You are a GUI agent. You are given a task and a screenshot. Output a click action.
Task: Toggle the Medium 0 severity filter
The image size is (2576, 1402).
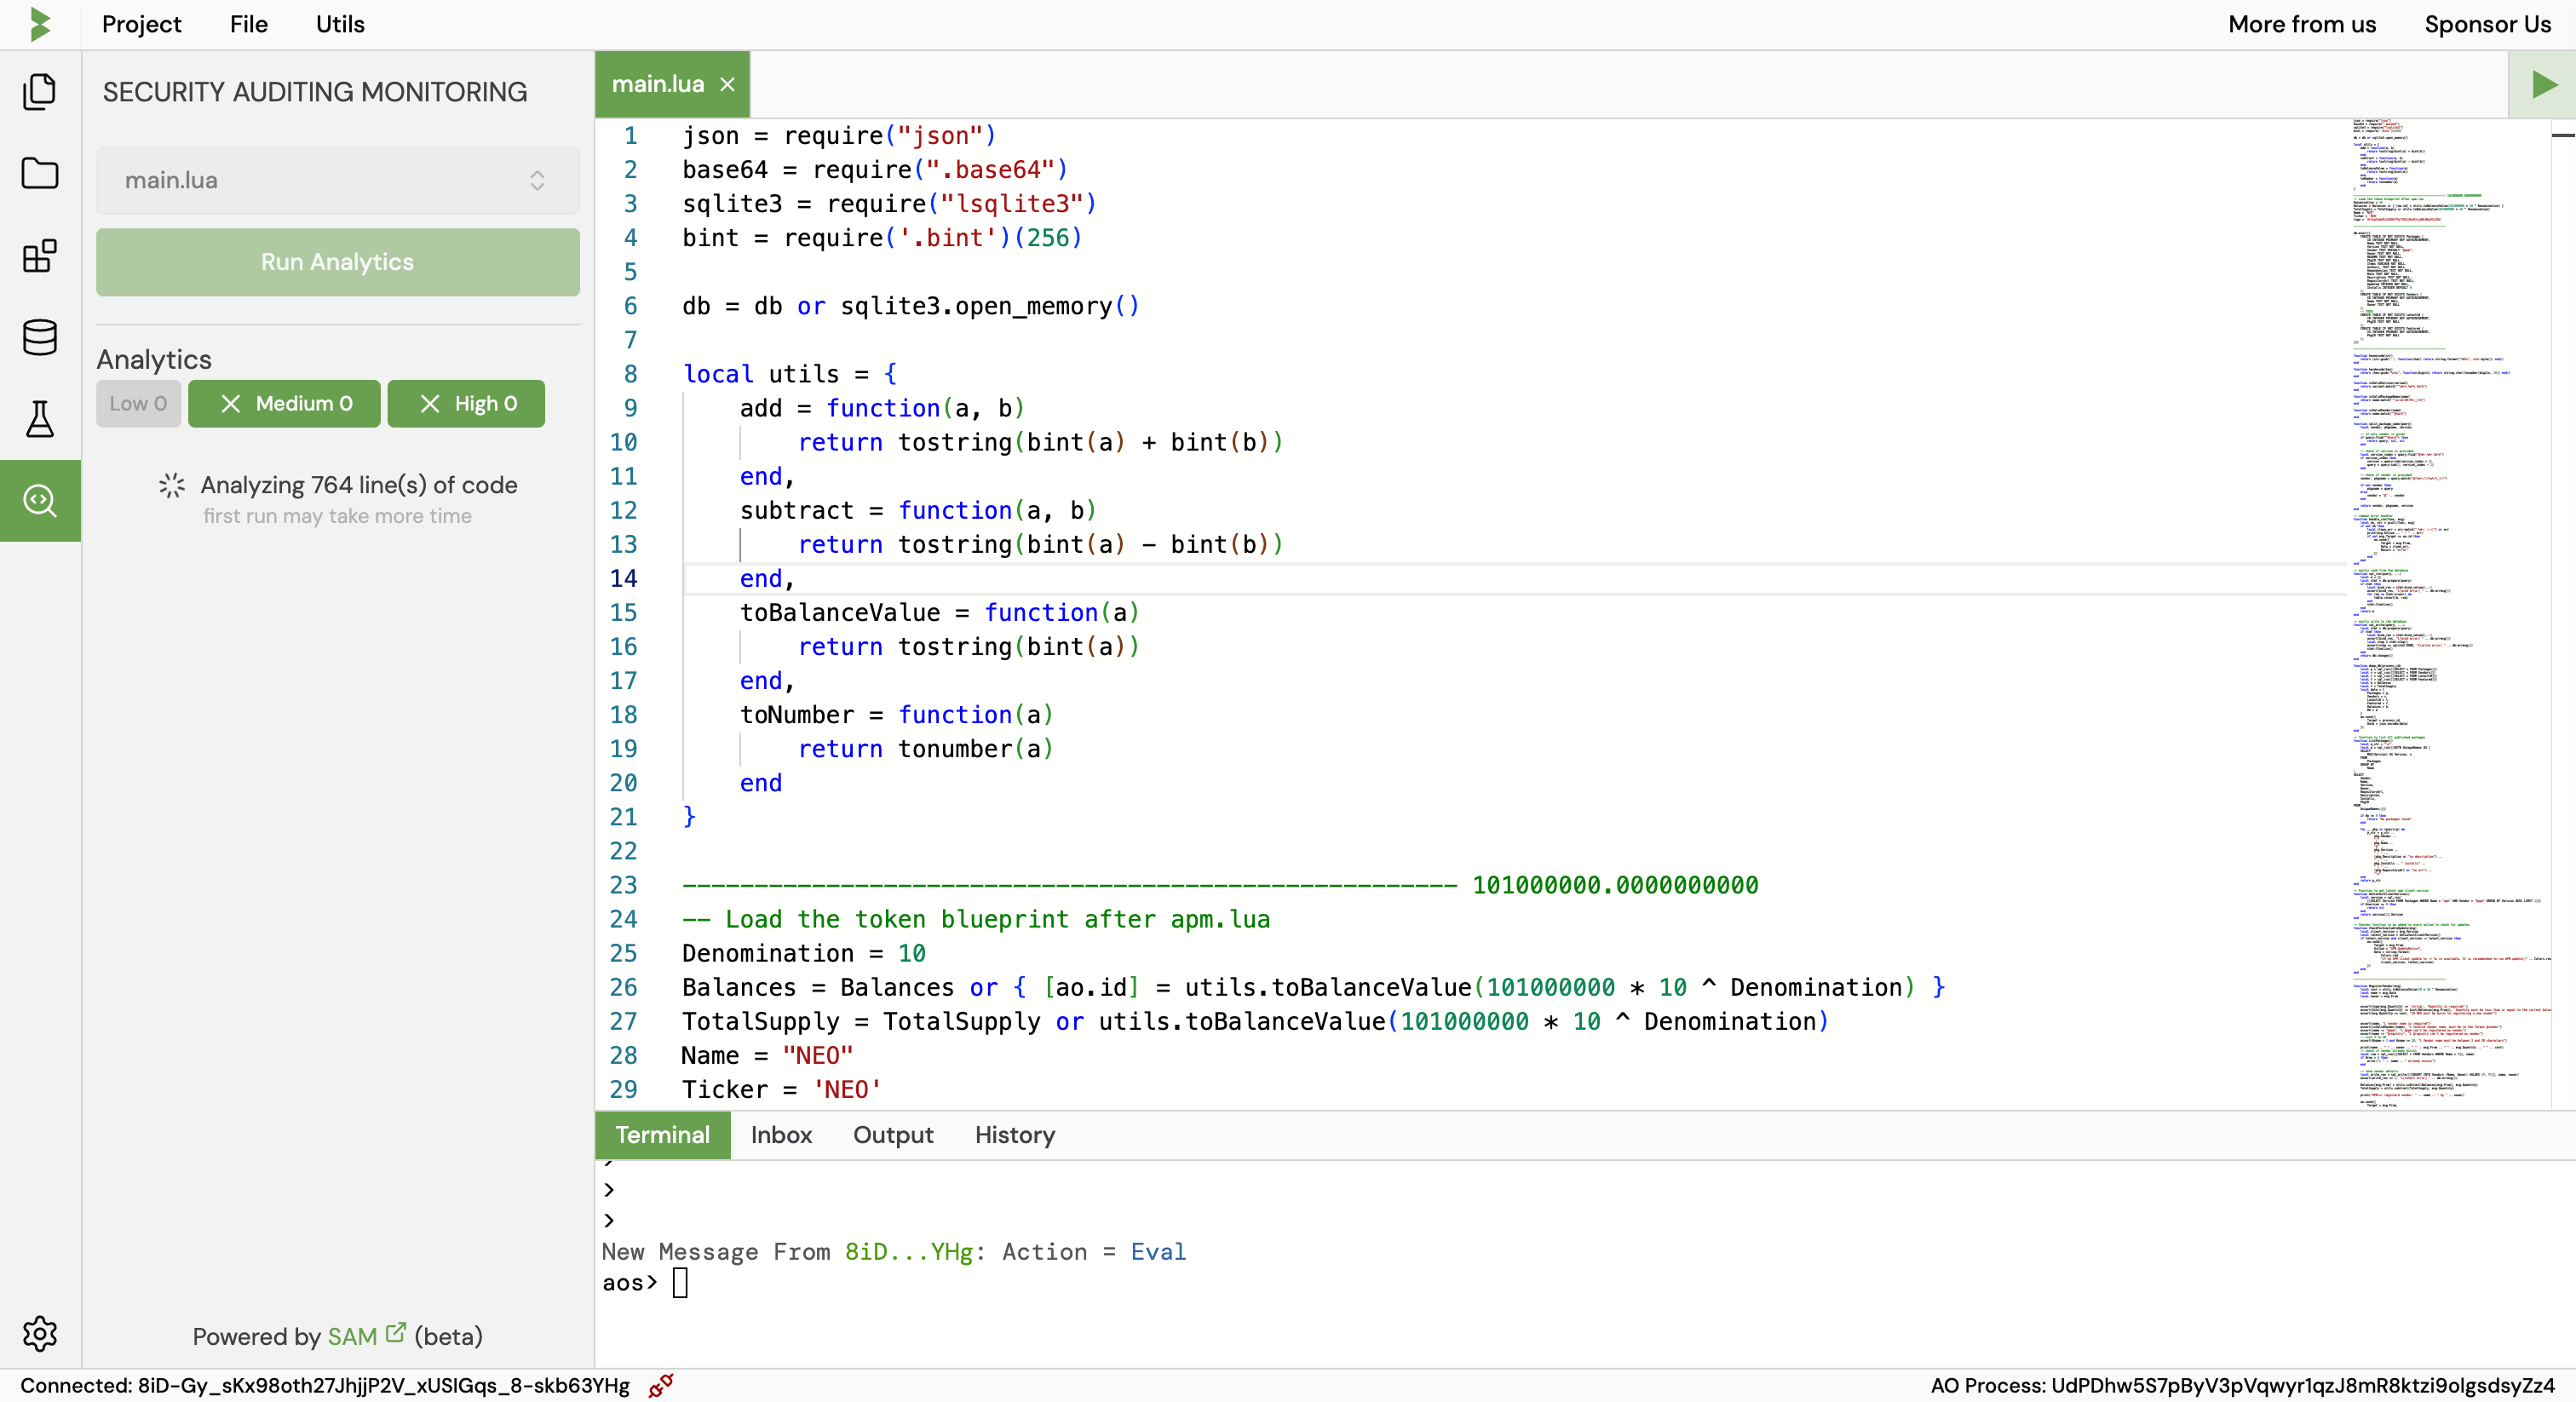coord(284,403)
